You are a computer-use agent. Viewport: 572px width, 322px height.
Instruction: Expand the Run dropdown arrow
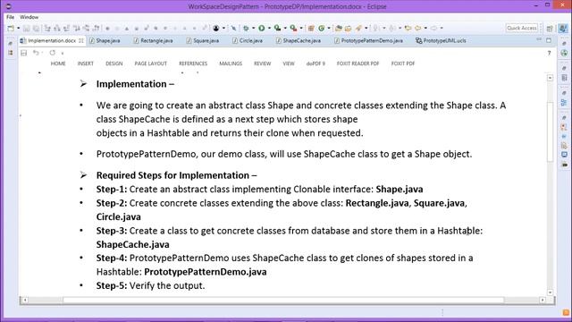click(x=269, y=28)
